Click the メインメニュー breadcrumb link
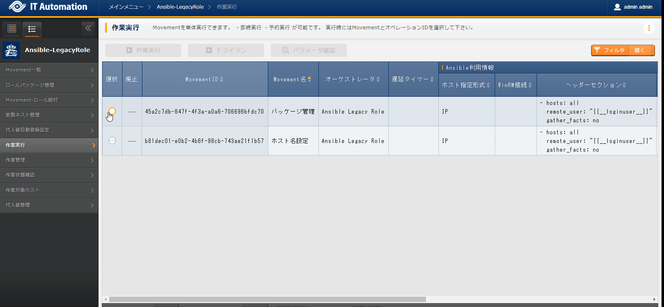Image resolution: width=664 pixels, height=307 pixels. pos(126,7)
